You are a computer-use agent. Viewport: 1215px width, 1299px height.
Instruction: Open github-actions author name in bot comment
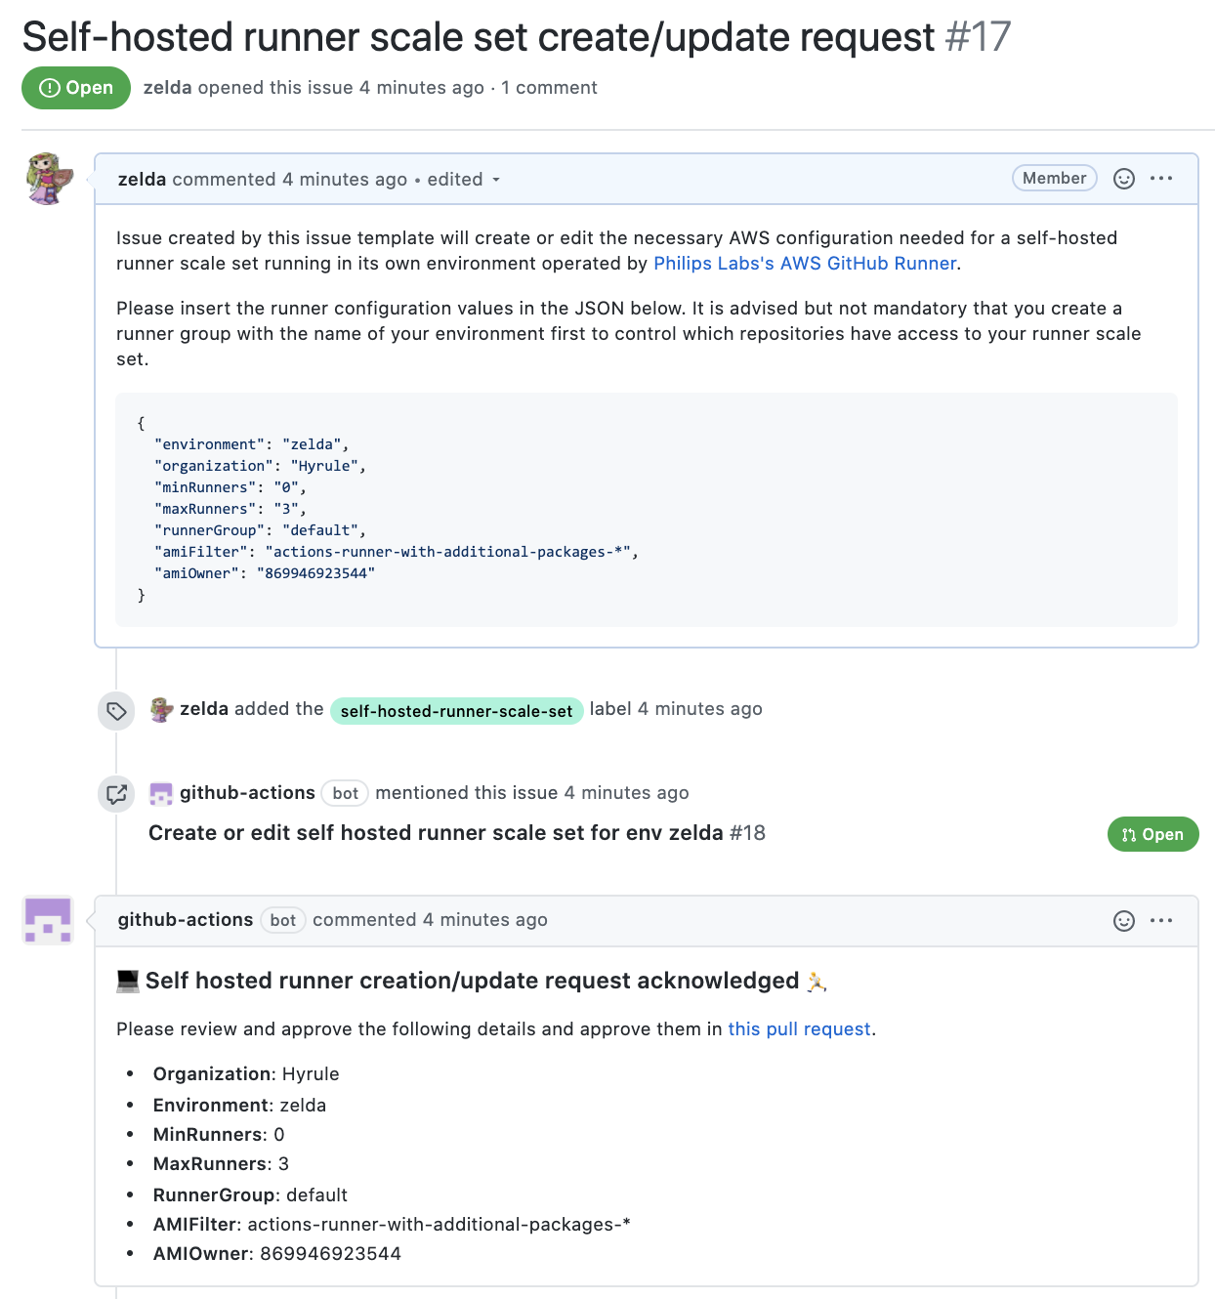[x=186, y=920]
